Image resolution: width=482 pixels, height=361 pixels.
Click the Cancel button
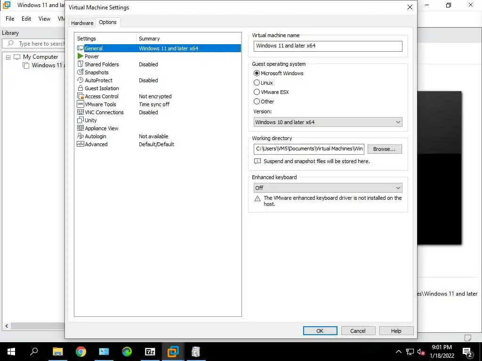358,331
